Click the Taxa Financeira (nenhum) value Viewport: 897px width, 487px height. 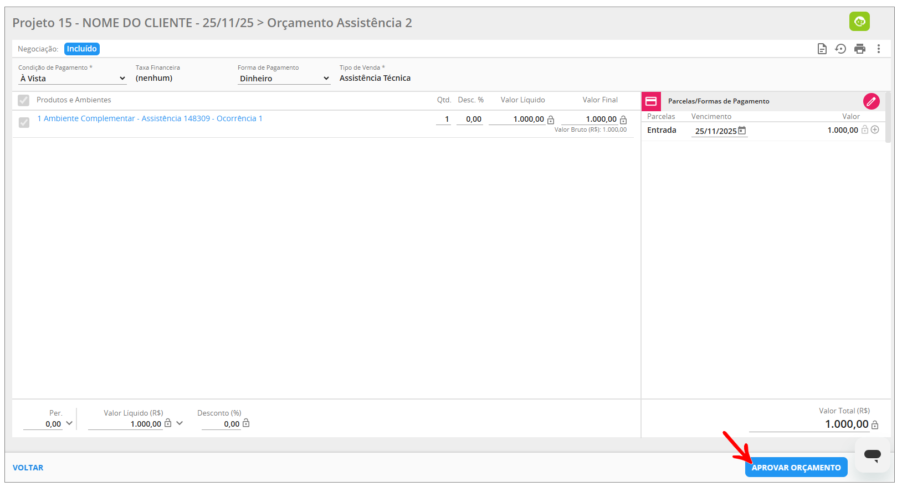pos(154,78)
